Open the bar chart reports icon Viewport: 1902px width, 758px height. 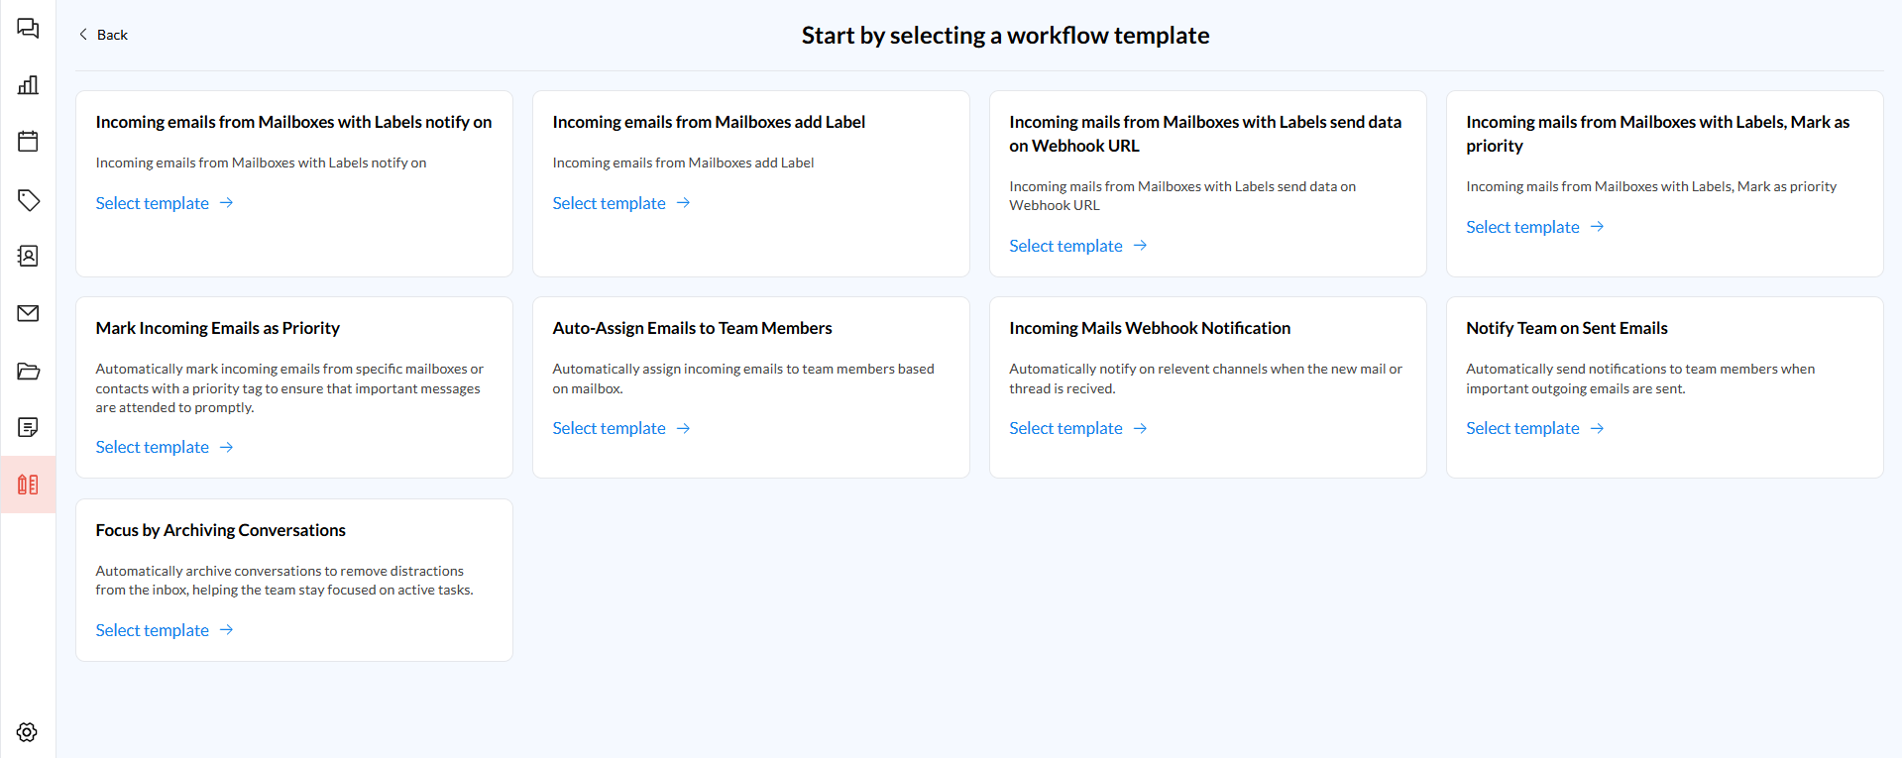(28, 85)
